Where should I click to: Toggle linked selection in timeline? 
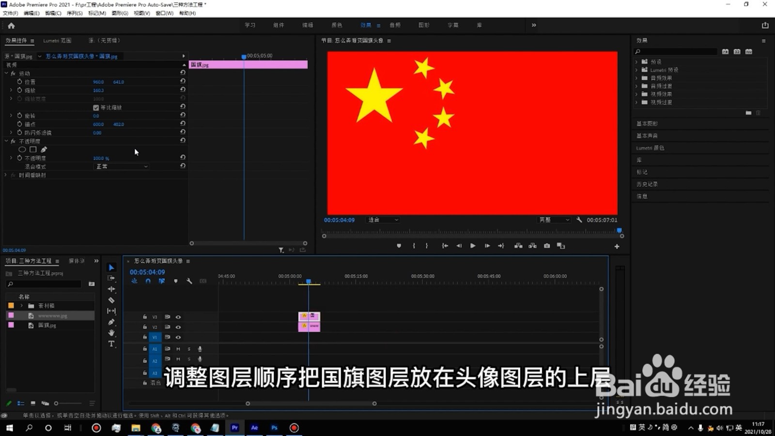(x=162, y=281)
